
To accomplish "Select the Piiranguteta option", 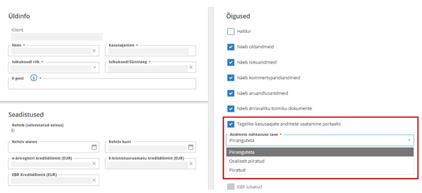I will coord(320,152).
